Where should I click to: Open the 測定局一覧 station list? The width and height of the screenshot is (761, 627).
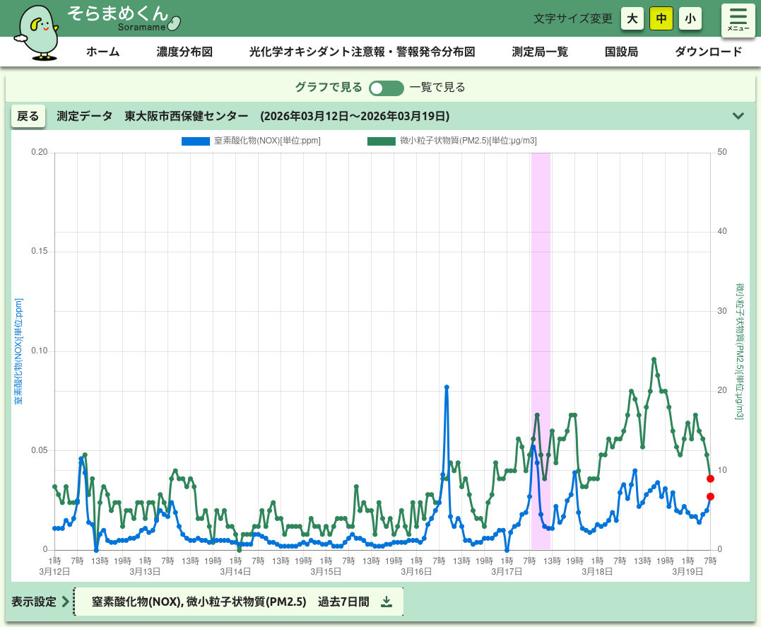(540, 52)
